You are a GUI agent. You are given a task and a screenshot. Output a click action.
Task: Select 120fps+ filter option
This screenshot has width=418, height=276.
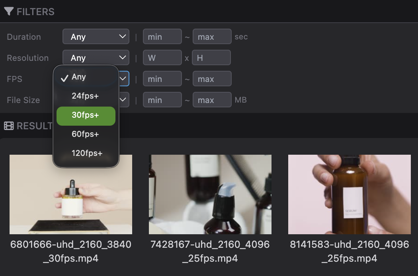pyautogui.click(x=87, y=153)
